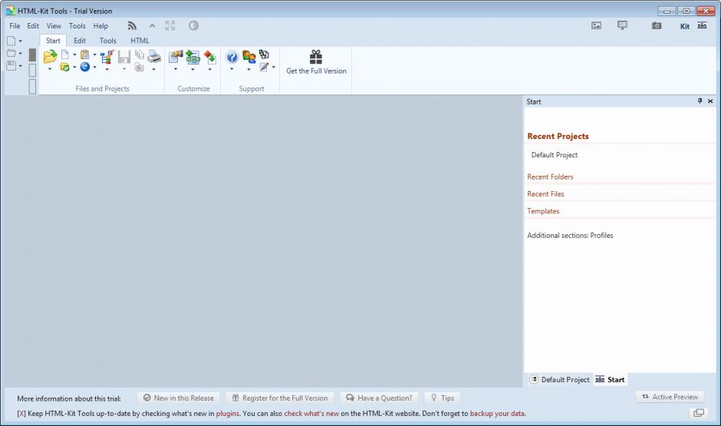This screenshot has width=721, height=426.
Task: Click the open folder with green arrow icon
Action: (50, 57)
